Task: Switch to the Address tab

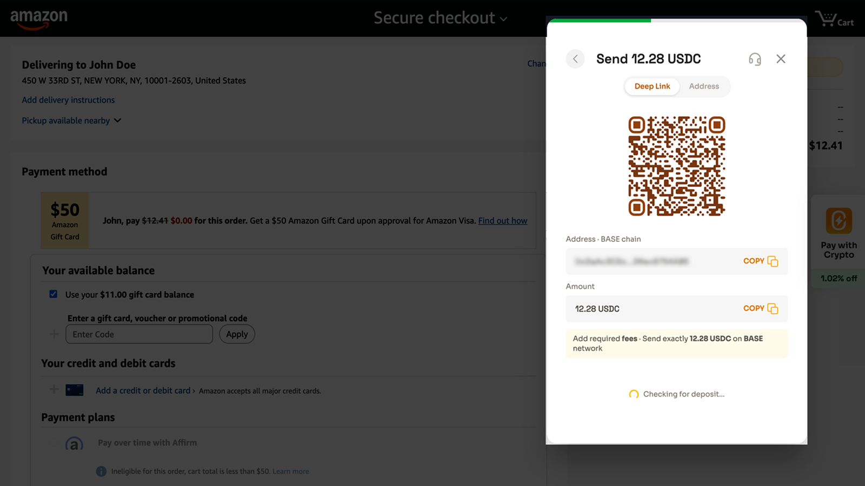Action: point(704,86)
